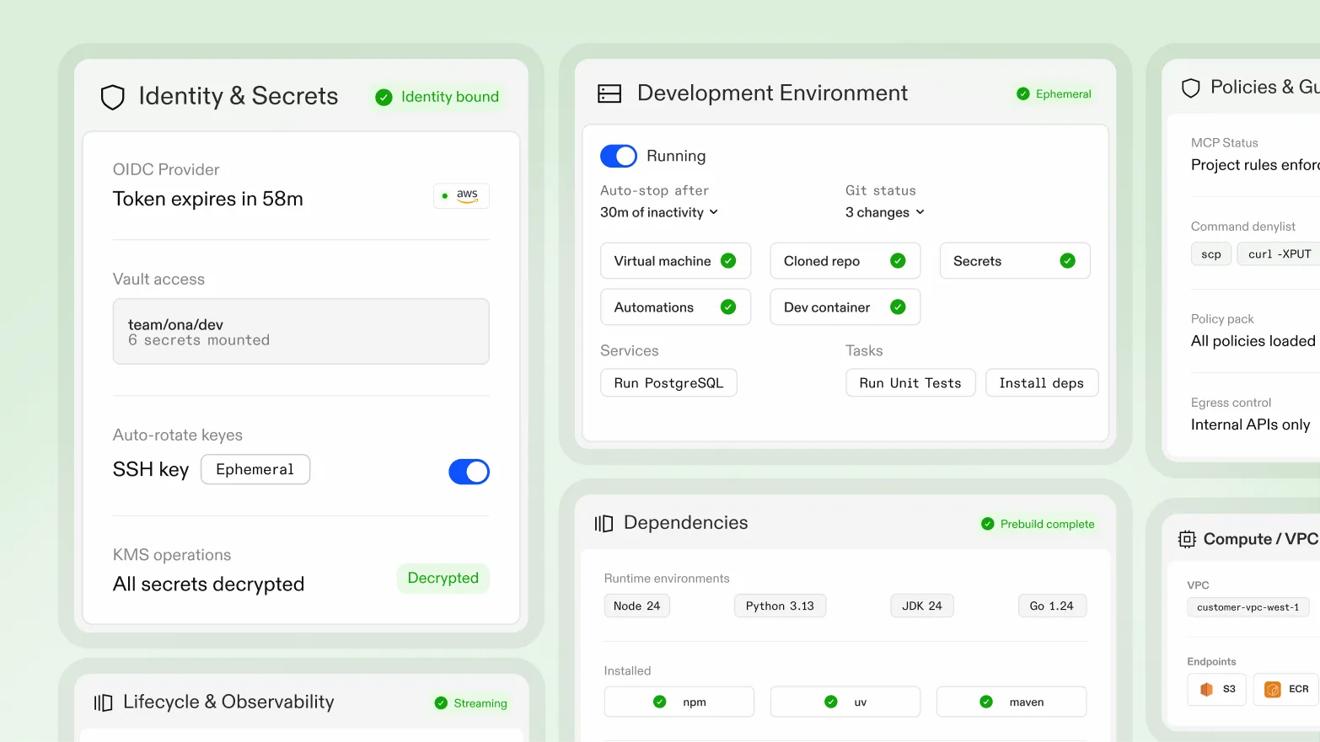This screenshot has width=1320, height=742.
Task: Click 'Runtime environments' label
Action: [667, 579]
